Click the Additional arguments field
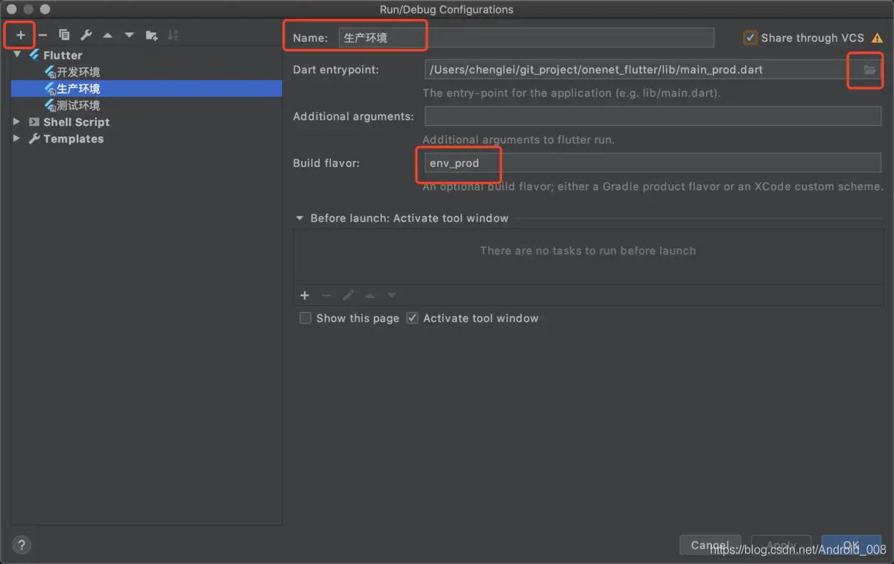 click(x=653, y=116)
